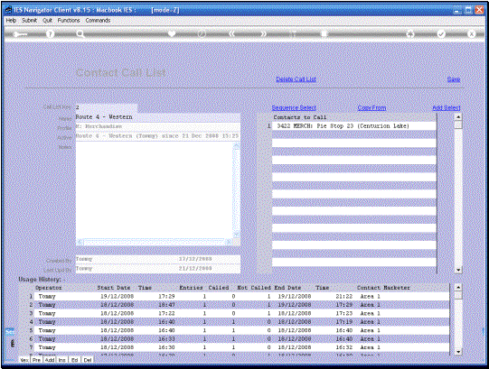Image resolution: width=489 pixels, height=369 pixels.
Task: Click the Add button below Usage History
Action: pyautogui.click(x=50, y=360)
